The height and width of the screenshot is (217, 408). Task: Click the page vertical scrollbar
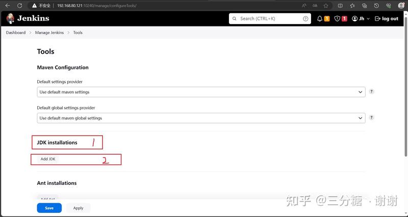point(406,86)
